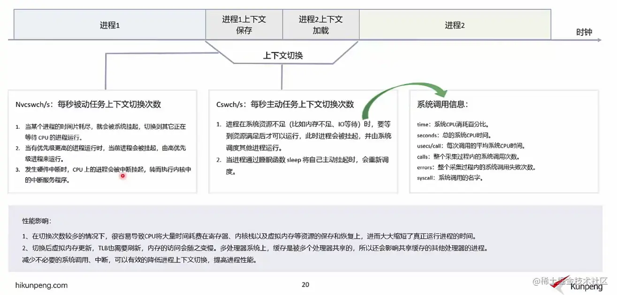617x295 pixels.
Task: Click the 时钟 axis label
Action: [584, 32]
